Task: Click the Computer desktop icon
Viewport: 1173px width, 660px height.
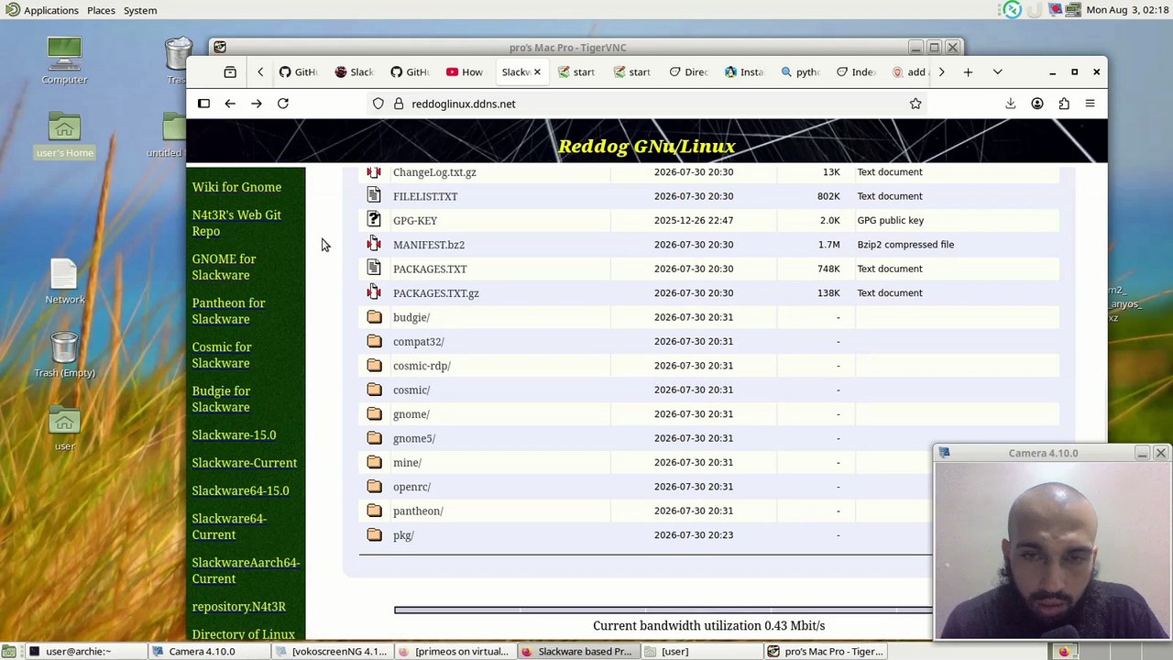Action: click(x=64, y=60)
